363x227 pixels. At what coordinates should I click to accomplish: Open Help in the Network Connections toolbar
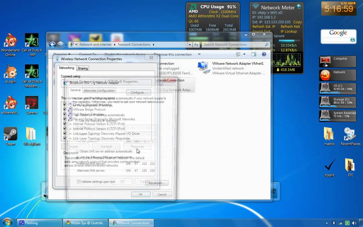(264, 54)
